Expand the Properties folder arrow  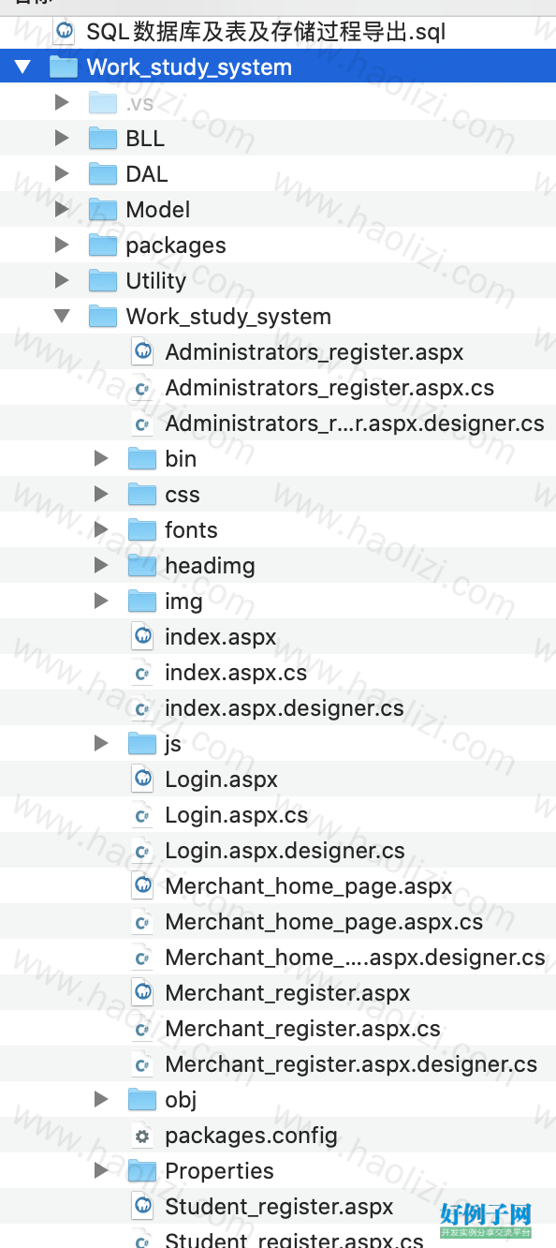101,1170
